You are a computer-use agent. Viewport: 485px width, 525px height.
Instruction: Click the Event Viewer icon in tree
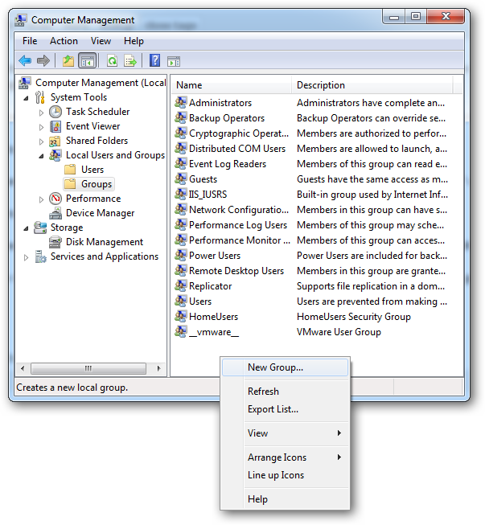55,126
